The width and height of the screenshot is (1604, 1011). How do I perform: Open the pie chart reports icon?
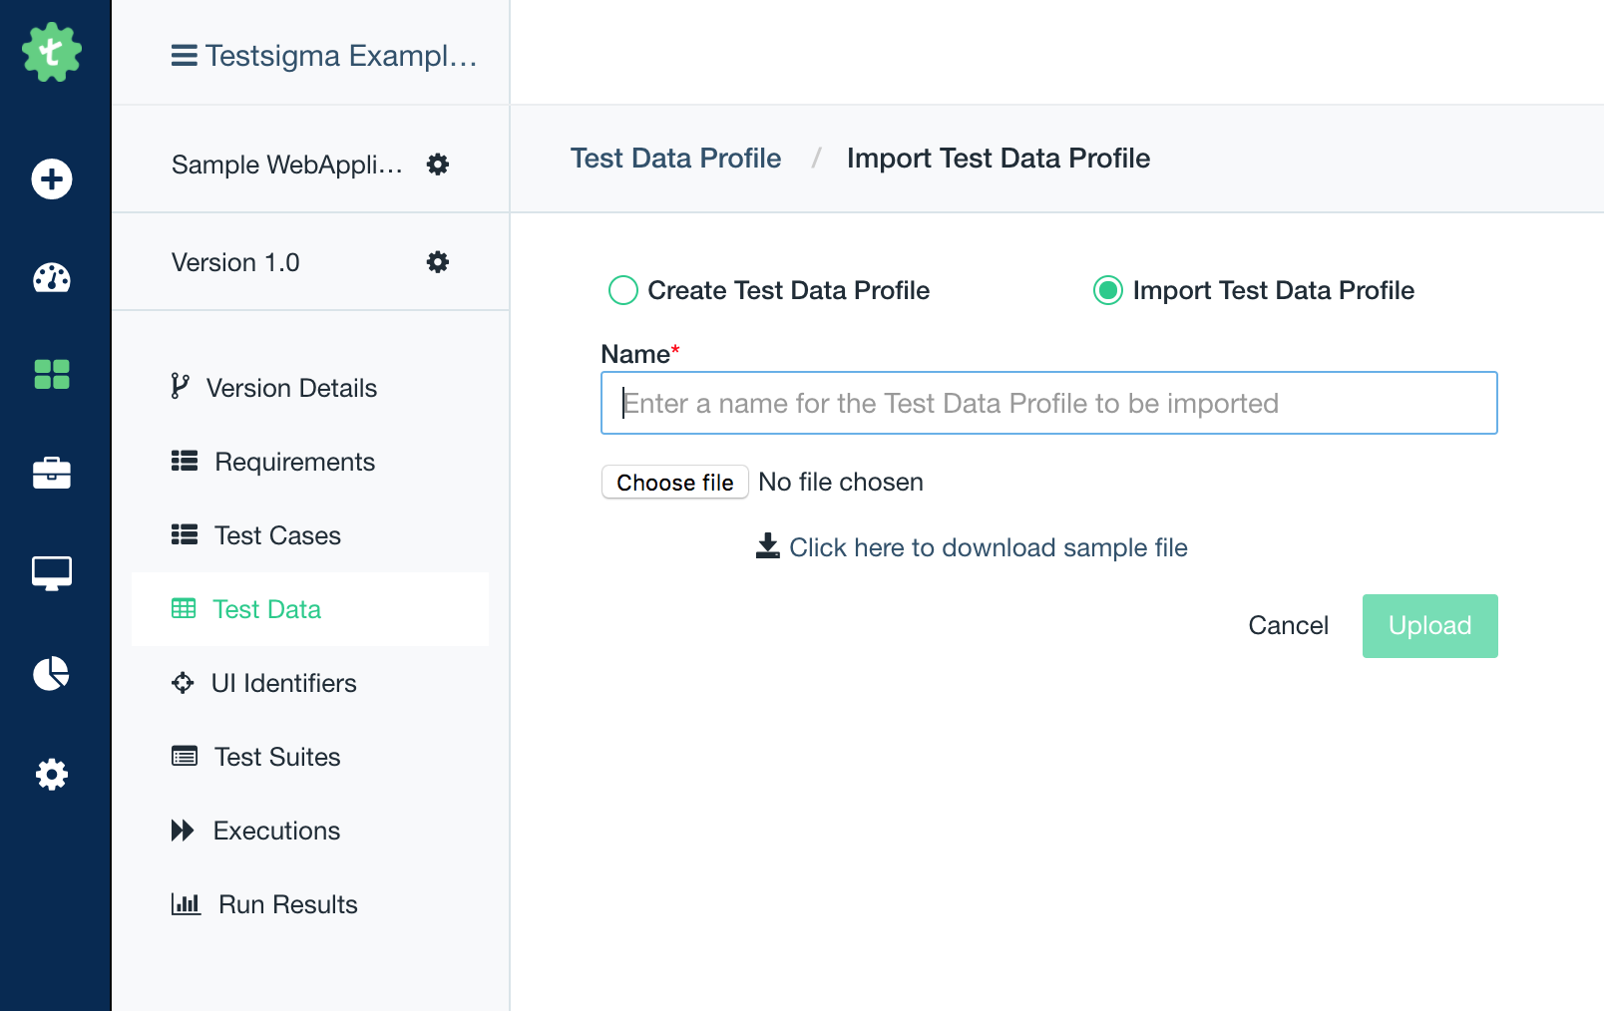pyautogui.click(x=52, y=674)
